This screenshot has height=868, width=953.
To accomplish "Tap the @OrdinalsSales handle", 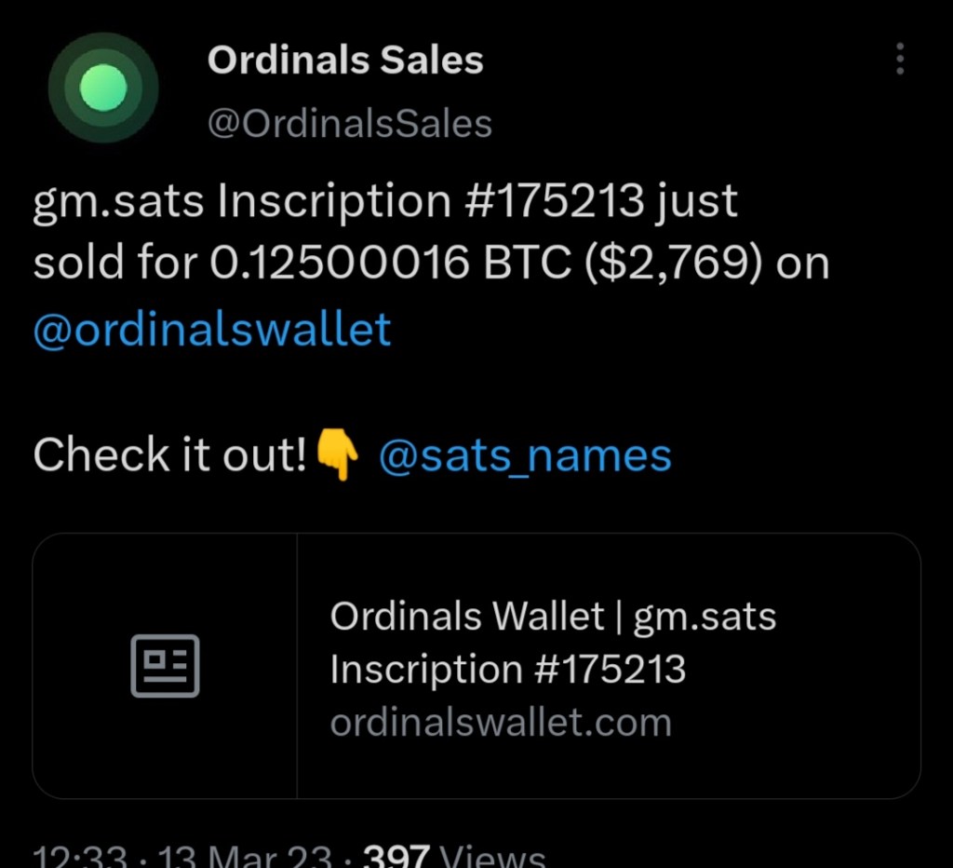I will (349, 123).
